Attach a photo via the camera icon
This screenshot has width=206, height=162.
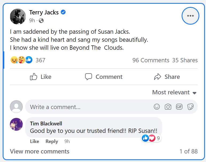click(x=168, y=107)
